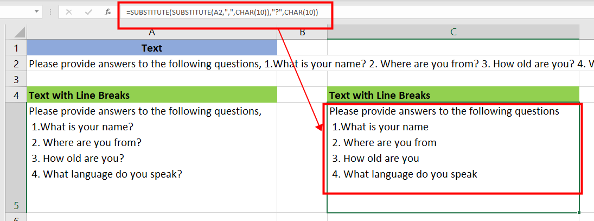Select cell A2 with the questions sentence

[151, 64]
